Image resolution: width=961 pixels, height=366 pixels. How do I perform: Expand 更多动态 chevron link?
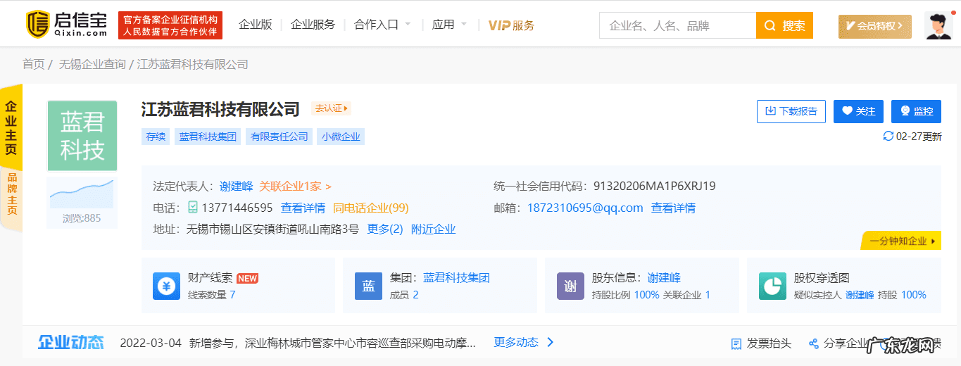(524, 343)
